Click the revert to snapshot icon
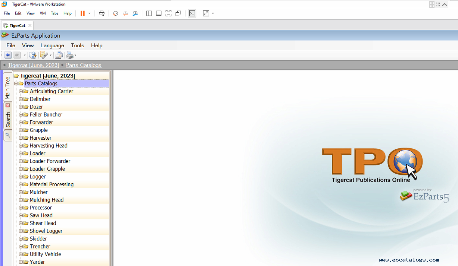This screenshot has height=266, width=458. (125, 13)
